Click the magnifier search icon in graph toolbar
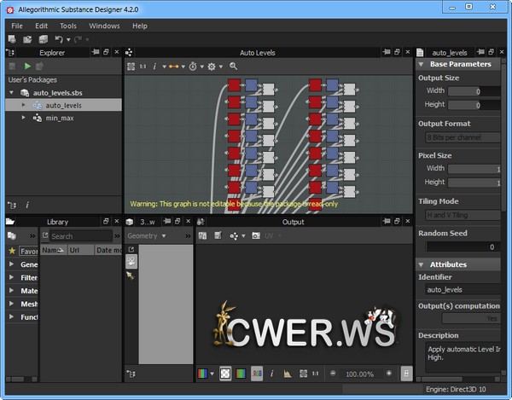 coord(233,67)
